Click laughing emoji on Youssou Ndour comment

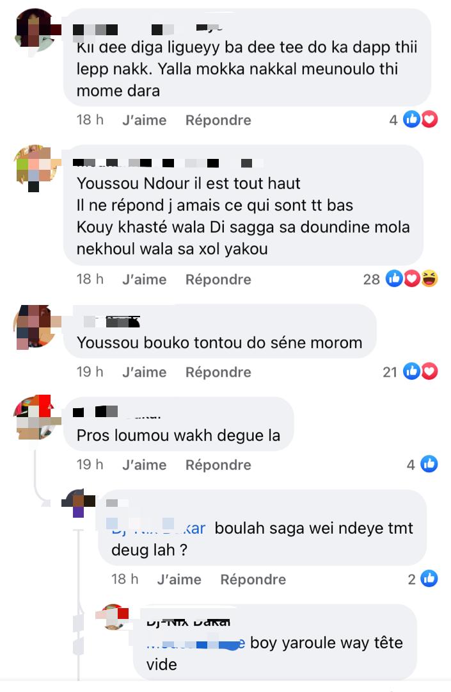[429, 279]
